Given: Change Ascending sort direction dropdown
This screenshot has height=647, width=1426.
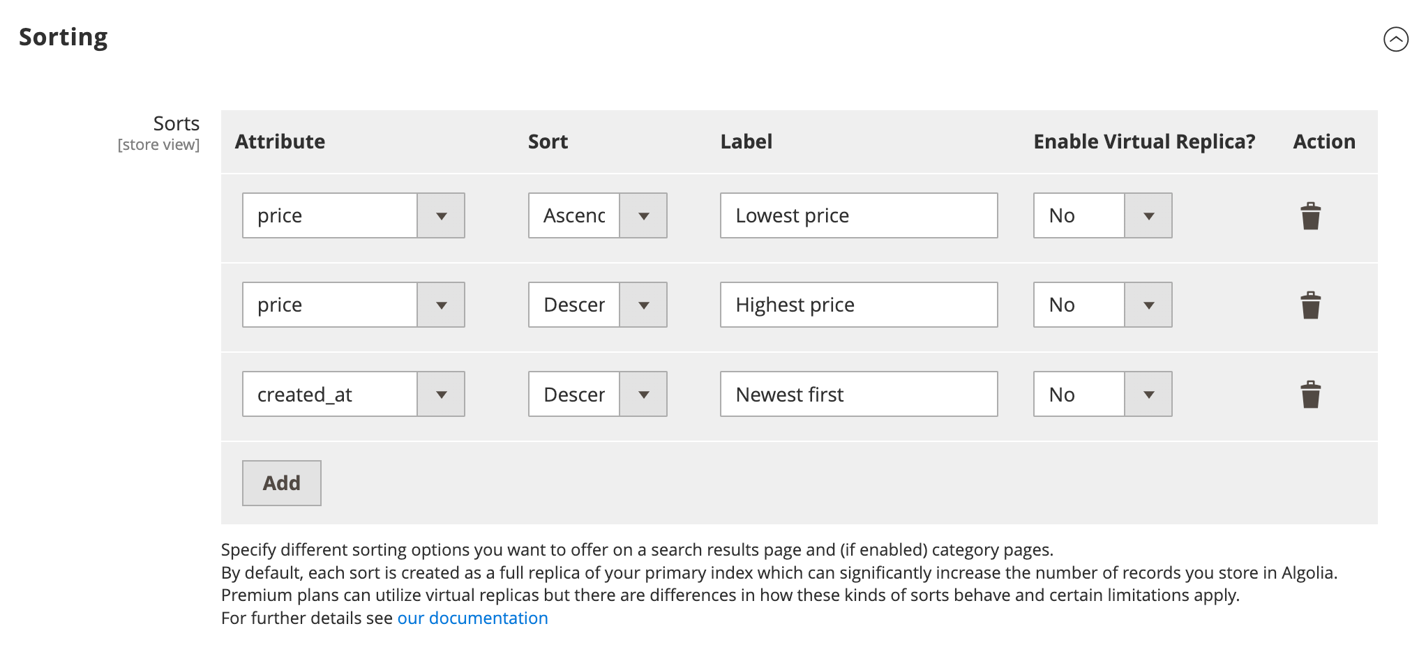Looking at the screenshot, I should pos(597,215).
